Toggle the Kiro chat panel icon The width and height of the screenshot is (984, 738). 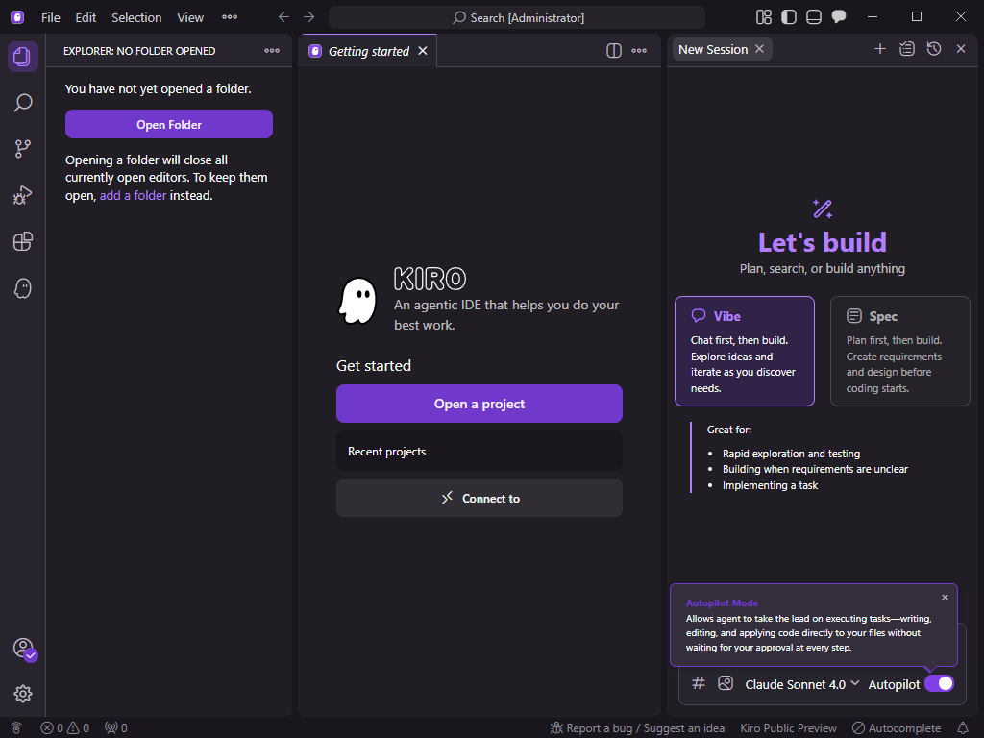tap(839, 17)
